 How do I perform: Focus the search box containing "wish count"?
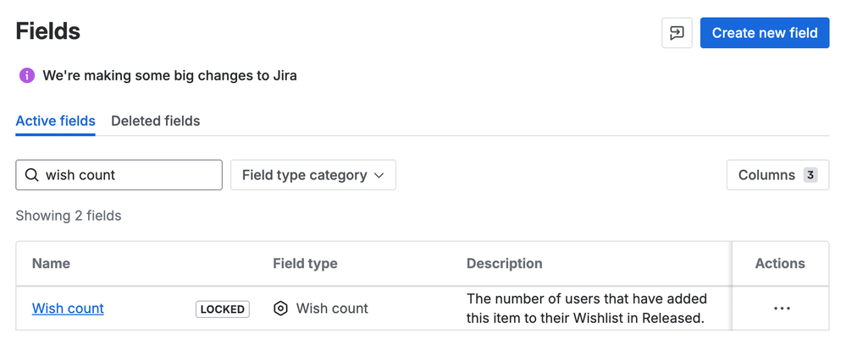pos(127,175)
